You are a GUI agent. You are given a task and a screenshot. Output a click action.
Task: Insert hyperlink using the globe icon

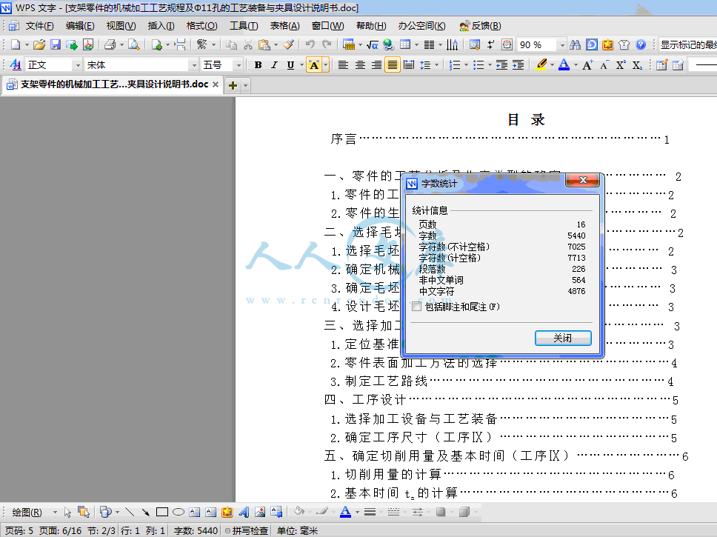click(389, 44)
